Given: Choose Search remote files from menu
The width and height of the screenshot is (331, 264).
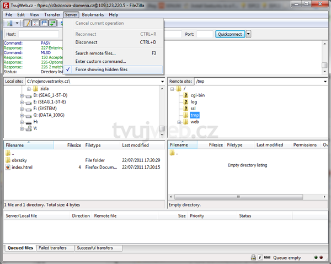Looking at the screenshot, I should 113,53.
